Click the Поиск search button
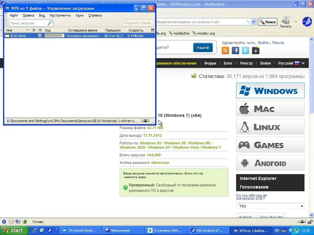This screenshot has width=314, height=235. 267,22
